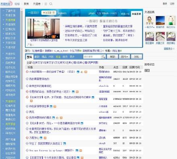The image size is (177, 159).
Task: Expand the 大学校园 sidebar section
Action: pyautogui.click(x=4, y=43)
